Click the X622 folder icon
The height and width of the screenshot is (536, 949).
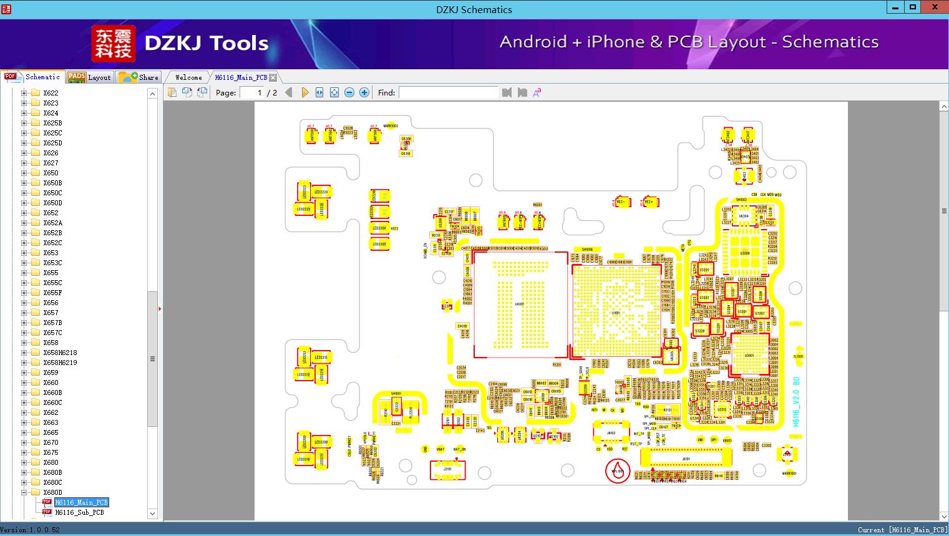point(36,93)
